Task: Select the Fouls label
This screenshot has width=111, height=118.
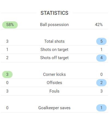Action: pos(54,91)
